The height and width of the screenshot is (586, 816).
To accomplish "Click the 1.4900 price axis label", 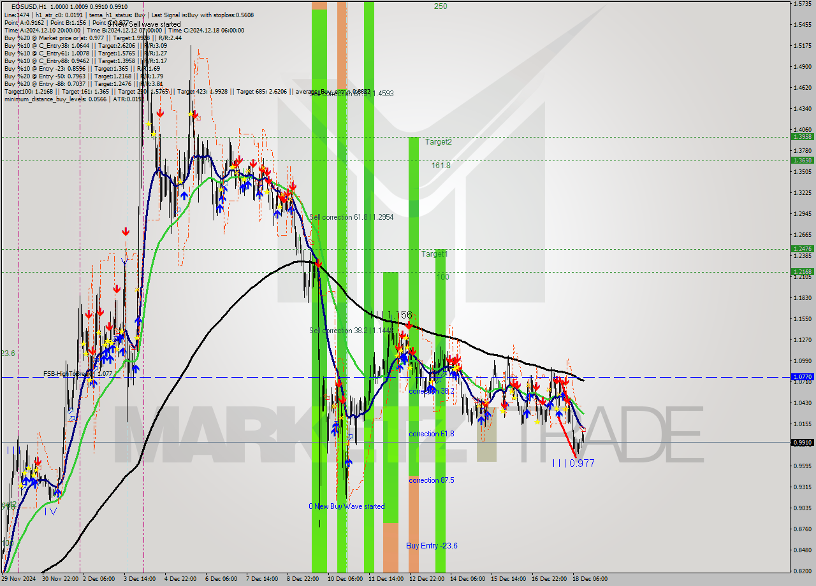I will [x=803, y=66].
